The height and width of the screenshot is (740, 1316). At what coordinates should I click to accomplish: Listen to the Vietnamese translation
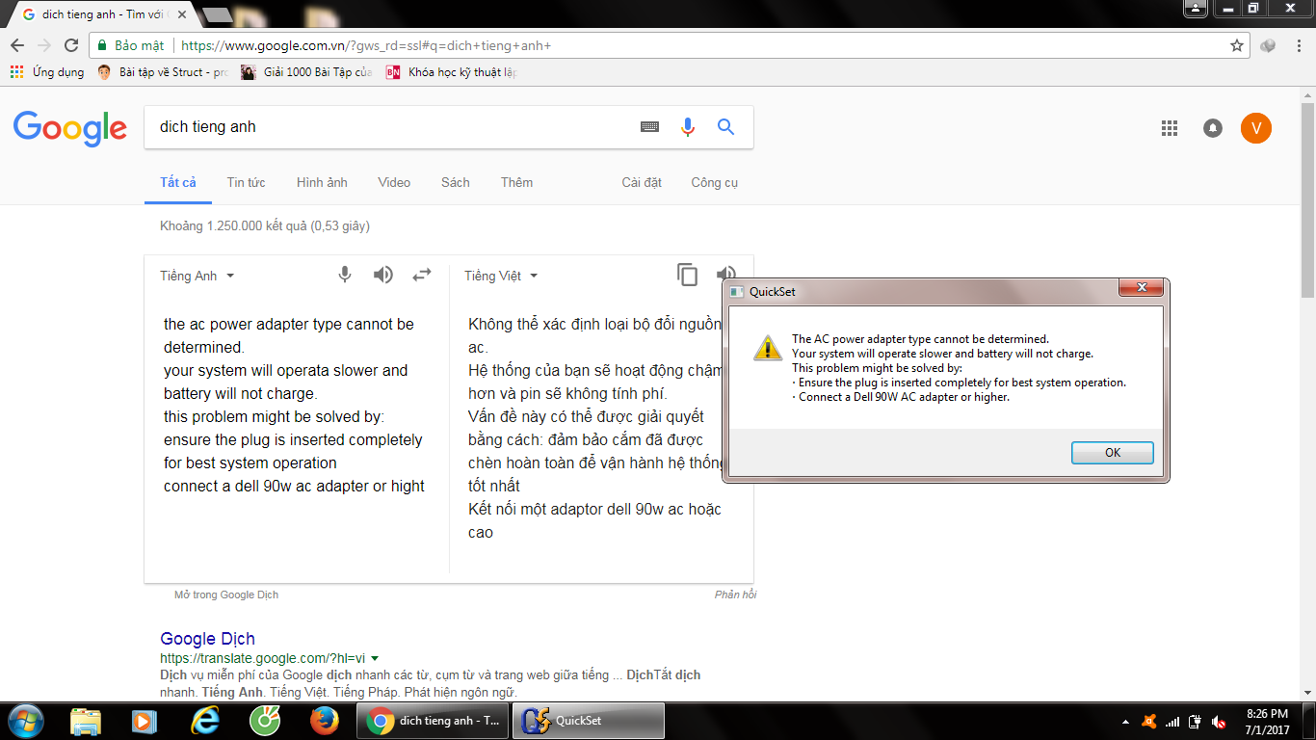(726, 275)
